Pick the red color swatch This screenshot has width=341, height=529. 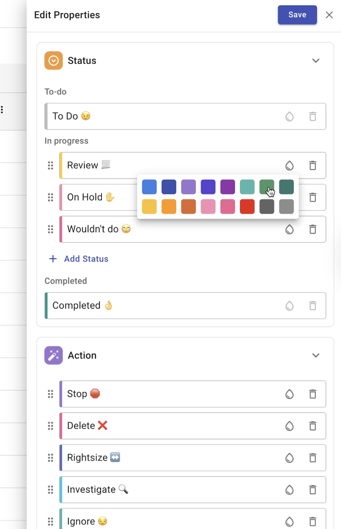pyautogui.click(x=247, y=206)
